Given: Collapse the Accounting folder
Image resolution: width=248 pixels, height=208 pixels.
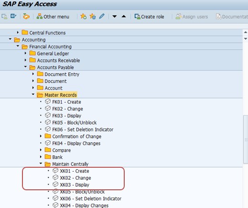Looking at the screenshot, I should [x=10, y=39].
